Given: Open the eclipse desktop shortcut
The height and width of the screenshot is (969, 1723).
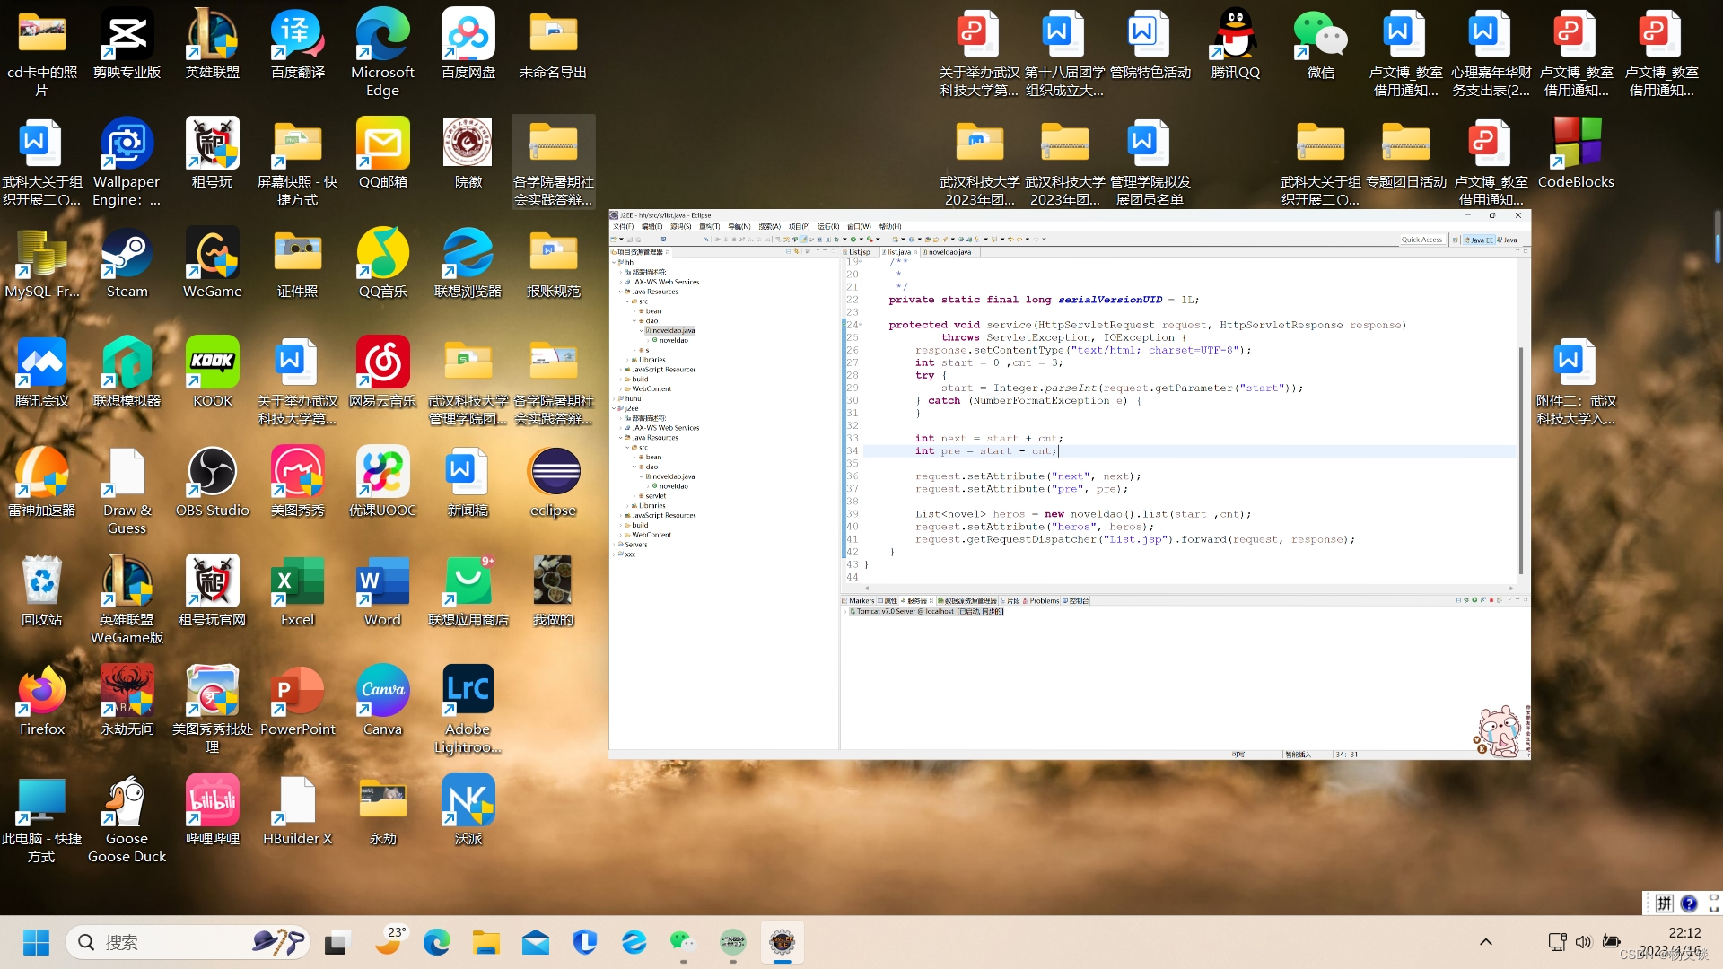Looking at the screenshot, I should tap(554, 482).
